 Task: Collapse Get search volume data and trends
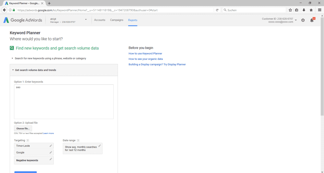click(64, 70)
